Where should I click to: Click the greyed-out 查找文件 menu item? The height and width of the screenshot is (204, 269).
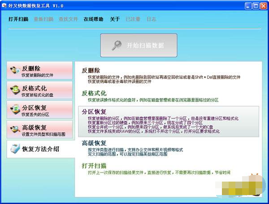click(68, 19)
